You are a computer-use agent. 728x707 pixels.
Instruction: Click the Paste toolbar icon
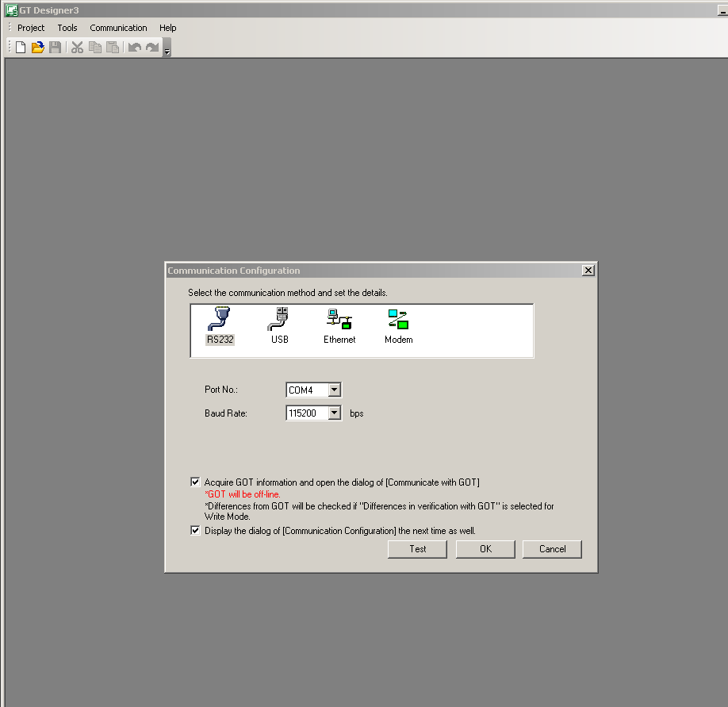[x=113, y=47]
